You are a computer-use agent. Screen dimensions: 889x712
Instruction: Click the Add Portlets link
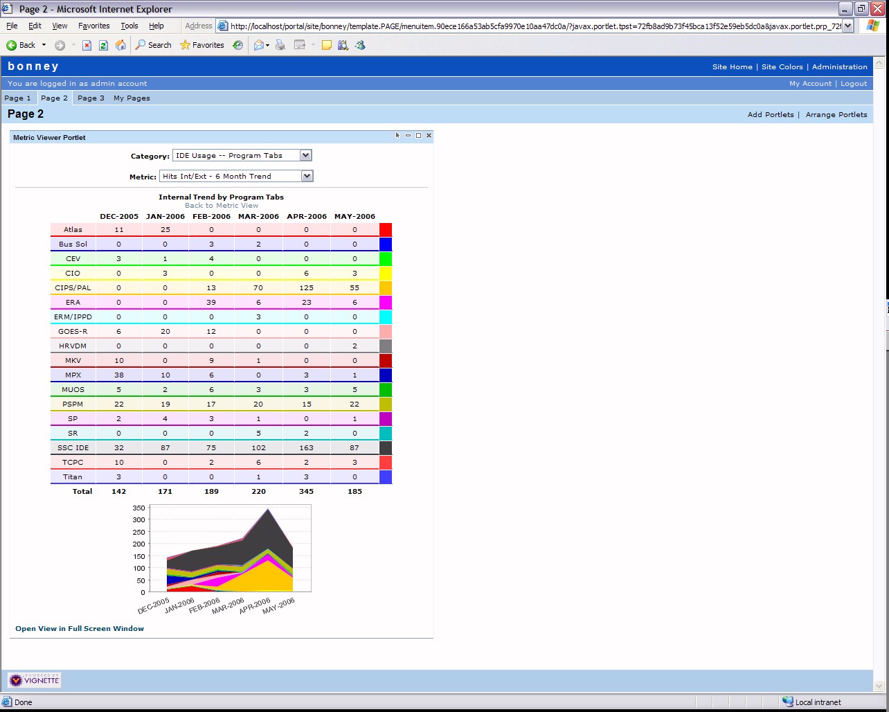[x=771, y=115]
